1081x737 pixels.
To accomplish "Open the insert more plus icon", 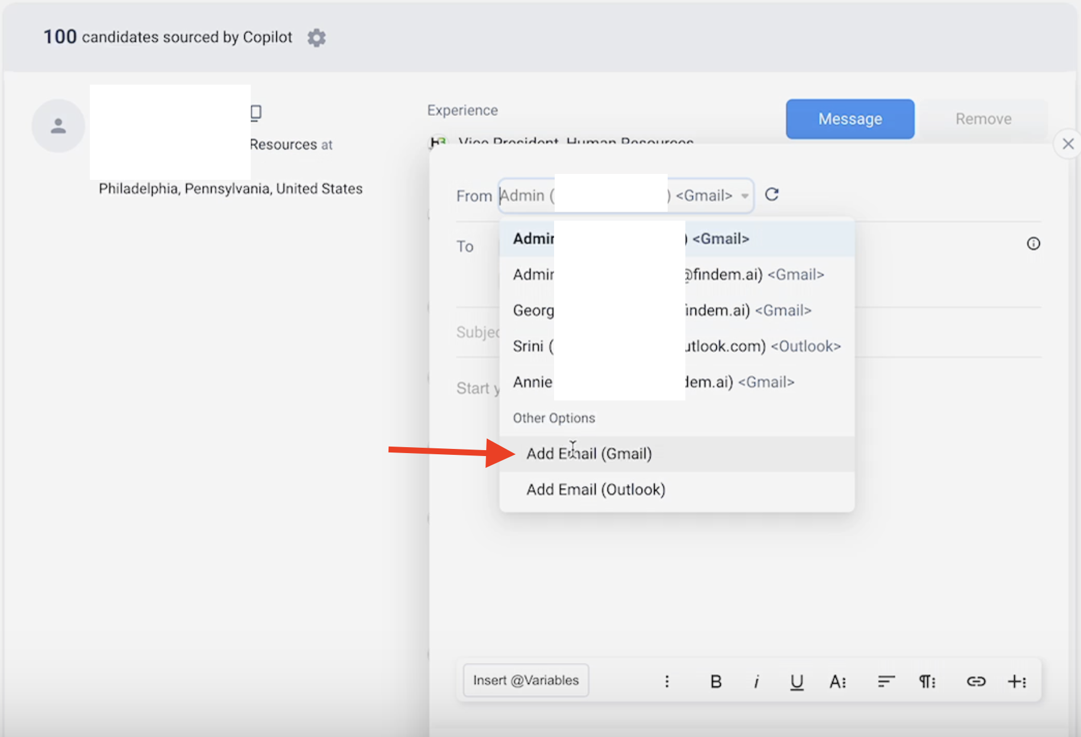I will (1017, 681).
